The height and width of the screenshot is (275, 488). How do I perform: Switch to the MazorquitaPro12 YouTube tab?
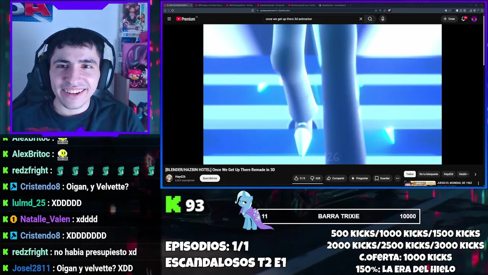pyautogui.click(x=239, y=5)
